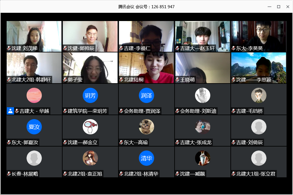Click muted mic icon beside 东大-李昊昊
The height and width of the screenshot is (195, 293).
(233, 48)
